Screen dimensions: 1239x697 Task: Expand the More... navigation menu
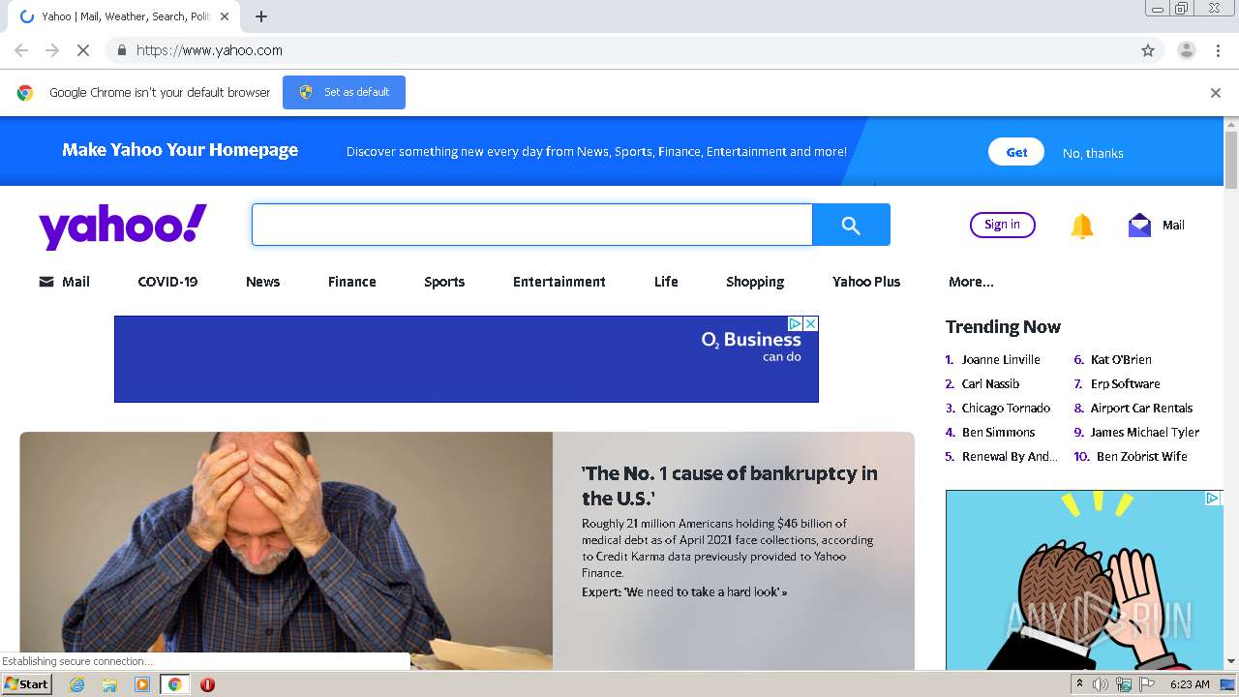pyautogui.click(x=971, y=282)
